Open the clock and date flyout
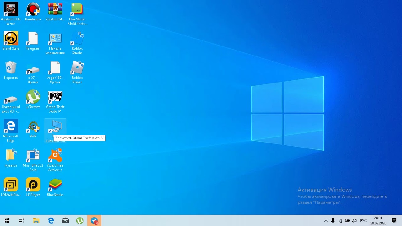Image resolution: width=402 pixels, height=226 pixels. (378, 221)
